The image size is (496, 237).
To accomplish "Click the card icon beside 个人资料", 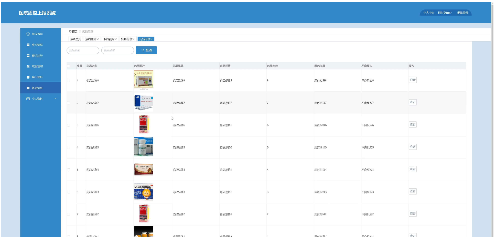I will 28,99.
